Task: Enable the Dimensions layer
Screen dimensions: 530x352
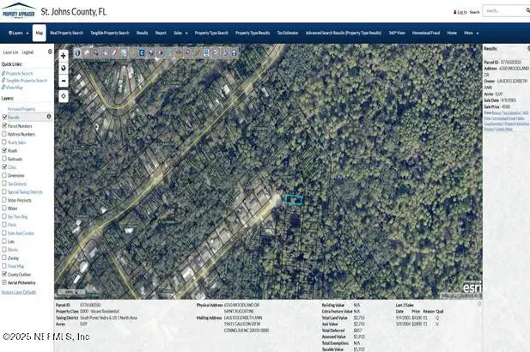Action: tap(4, 175)
